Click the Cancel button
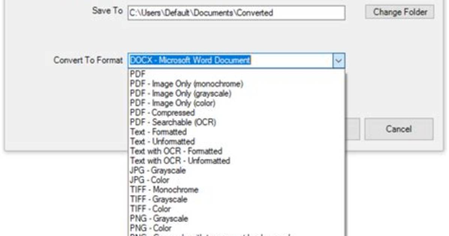 click(x=399, y=129)
